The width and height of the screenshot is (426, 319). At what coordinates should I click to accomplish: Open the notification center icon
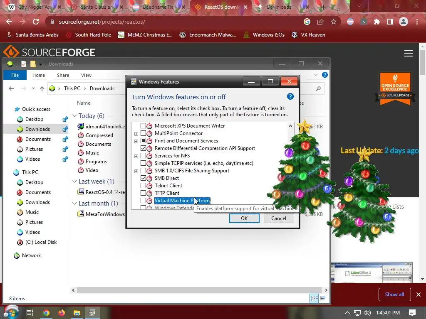(412, 313)
